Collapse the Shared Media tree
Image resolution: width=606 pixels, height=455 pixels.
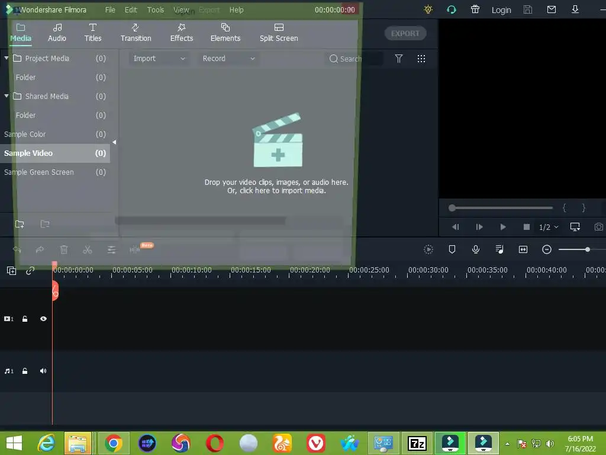pos(6,95)
